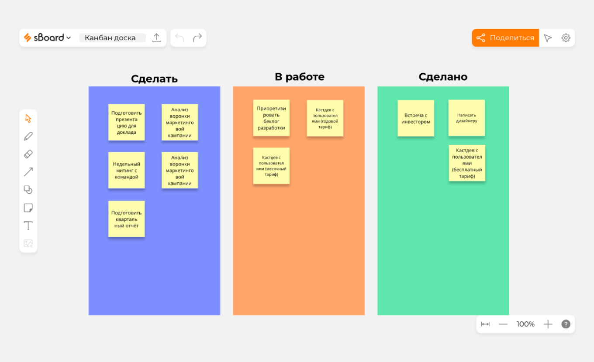Click the fit-to-width zoom icon

click(485, 324)
